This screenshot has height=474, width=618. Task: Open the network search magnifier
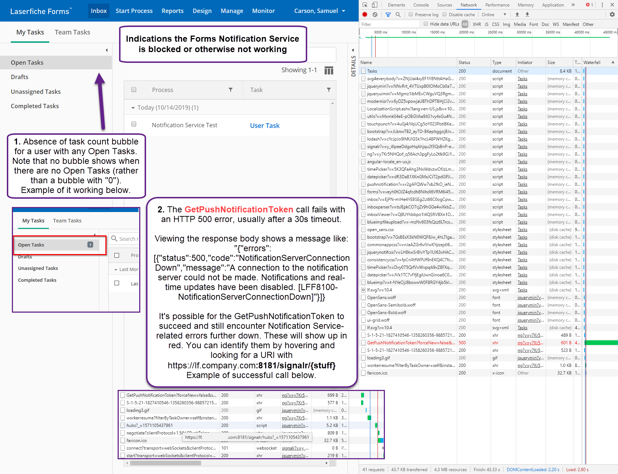398,15
